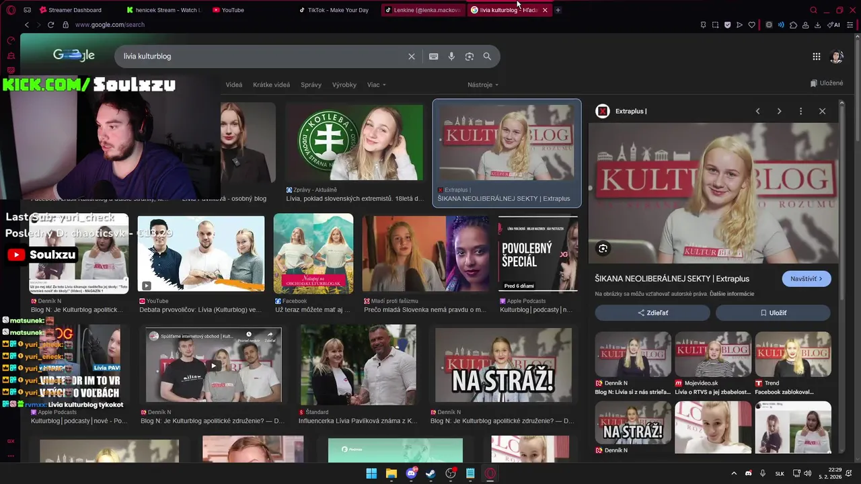
Task: Open Steam from the taskbar
Action: 430,473
